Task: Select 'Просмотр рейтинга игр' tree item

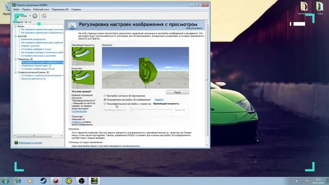Action: pyautogui.click(x=33, y=79)
